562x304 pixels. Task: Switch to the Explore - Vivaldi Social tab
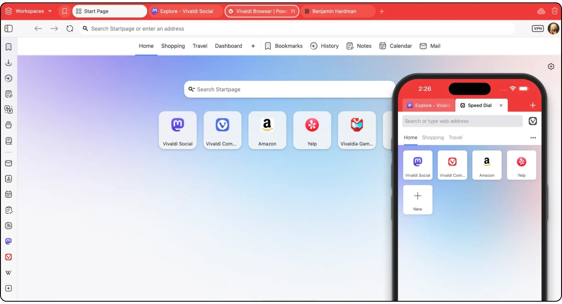tap(186, 11)
